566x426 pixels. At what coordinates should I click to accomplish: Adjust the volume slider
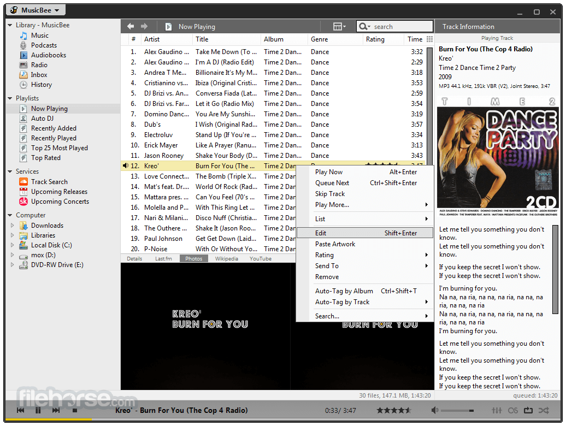(457, 411)
